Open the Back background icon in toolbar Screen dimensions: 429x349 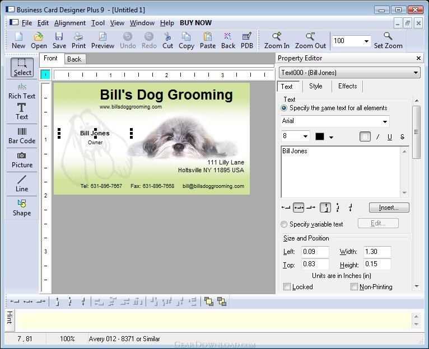(228, 40)
